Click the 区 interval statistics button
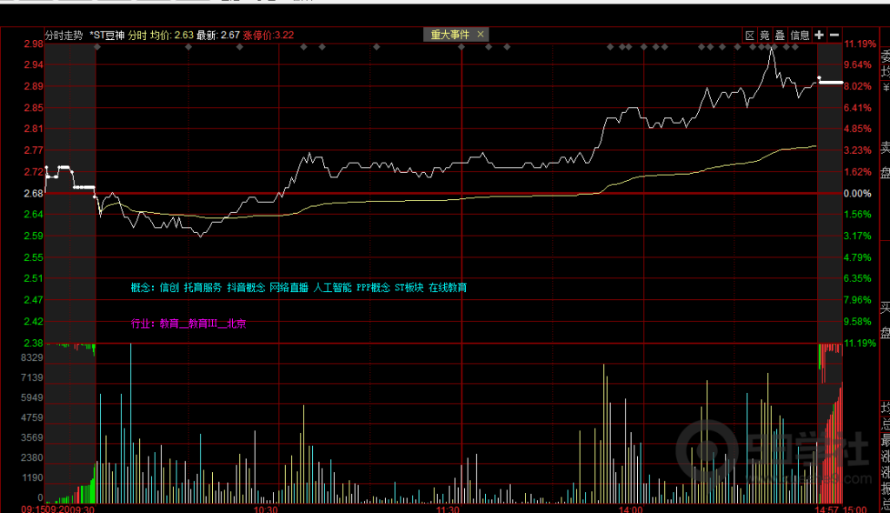Screen dimensions: 890x513 (x=750, y=35)
